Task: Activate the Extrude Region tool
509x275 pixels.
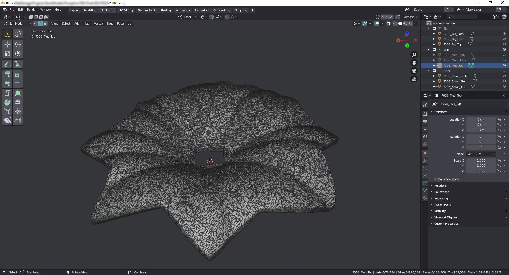Action: tap(7, 75)
